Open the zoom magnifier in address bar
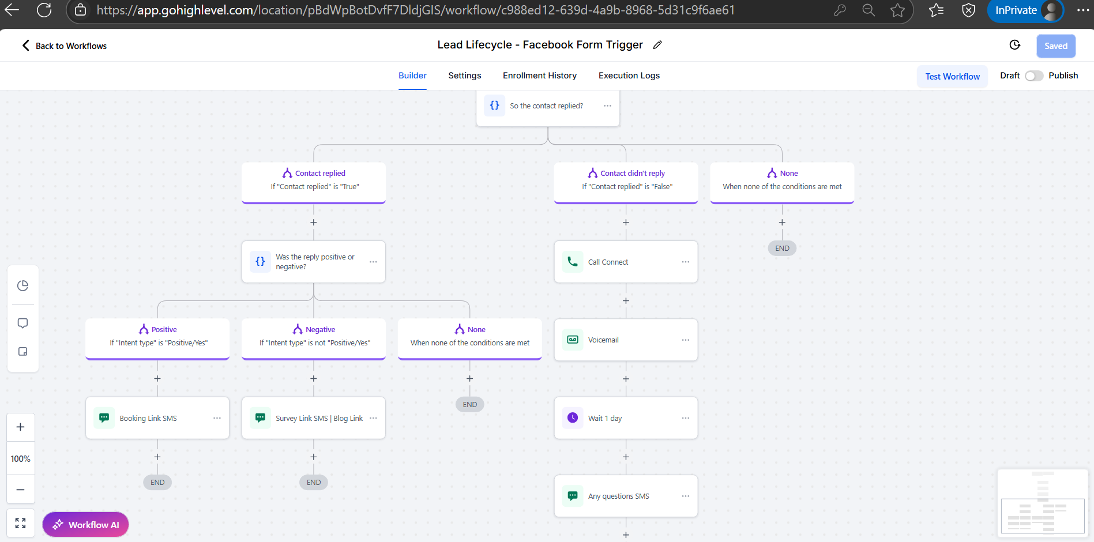Viewport: 1094px width, 542px height. 869,10
